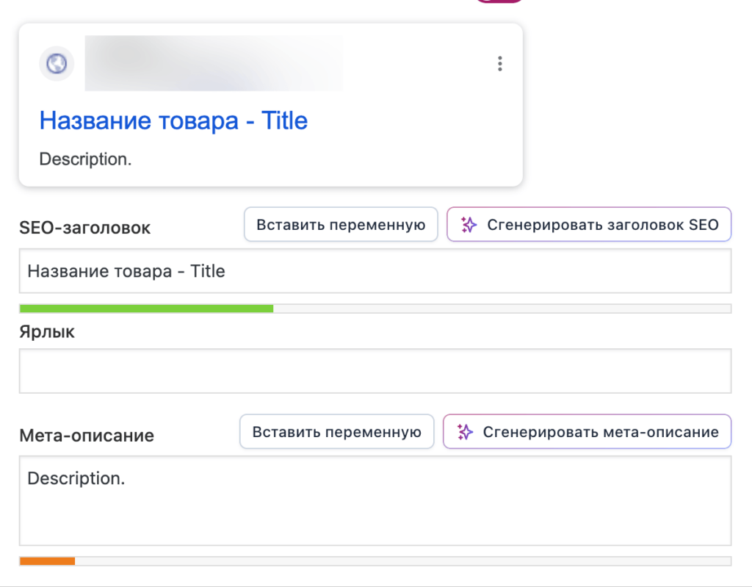
Task: Insert variable for the SEO-заголовок field
Action: point(341,225)
